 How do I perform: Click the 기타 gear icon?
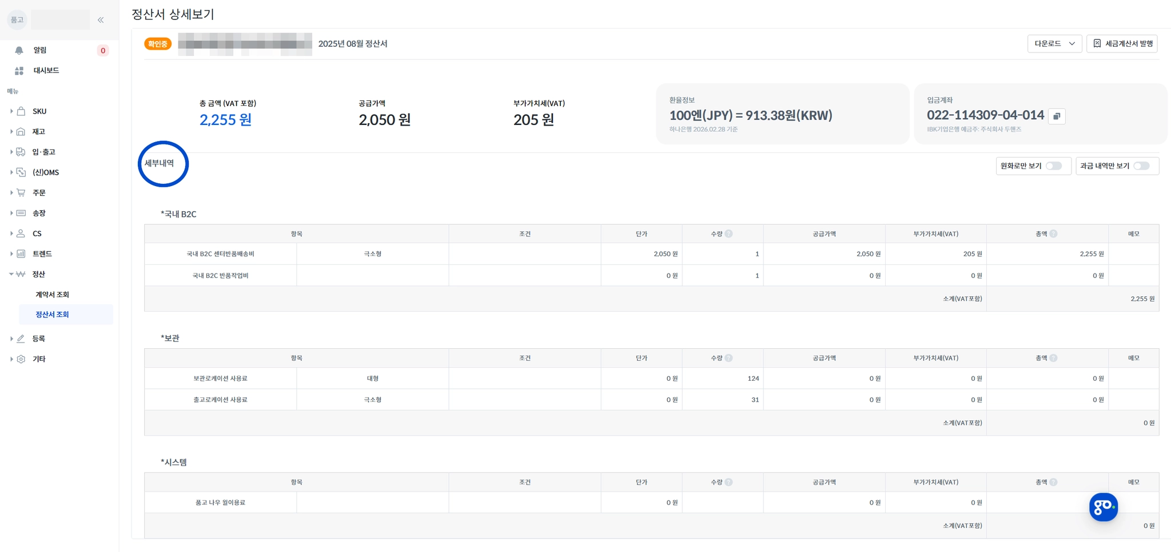pos(21,359)
